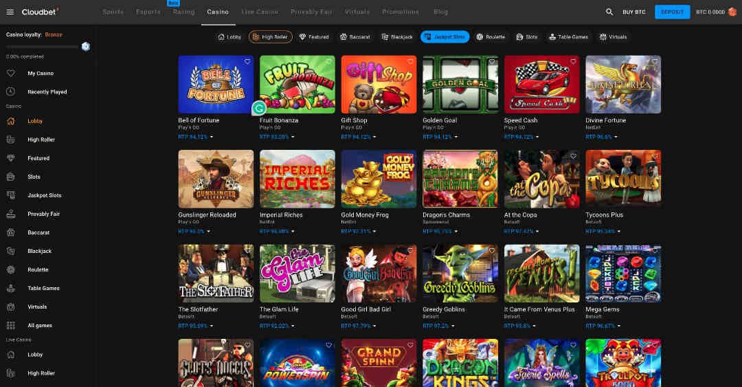Click the search magnifier icon
The height and width of the screenshot is (387, 742).
pos(609,12)
